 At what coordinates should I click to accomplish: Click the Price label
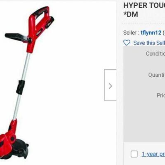[161, 95]
